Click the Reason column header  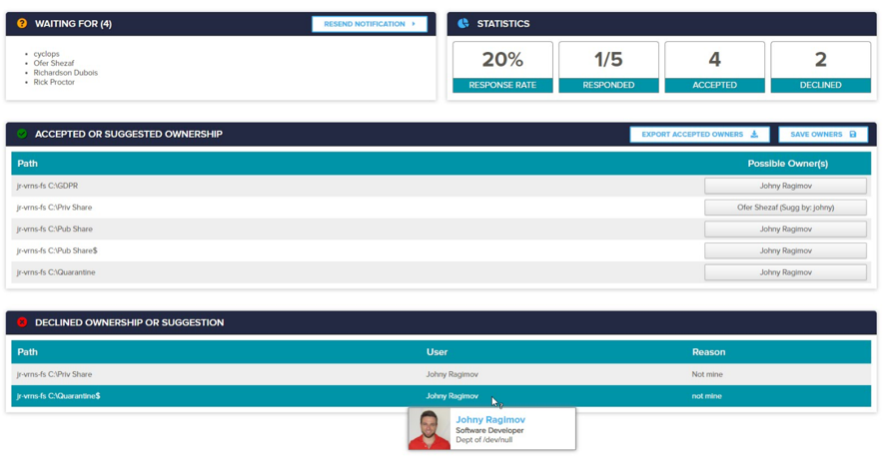[708, 352]
